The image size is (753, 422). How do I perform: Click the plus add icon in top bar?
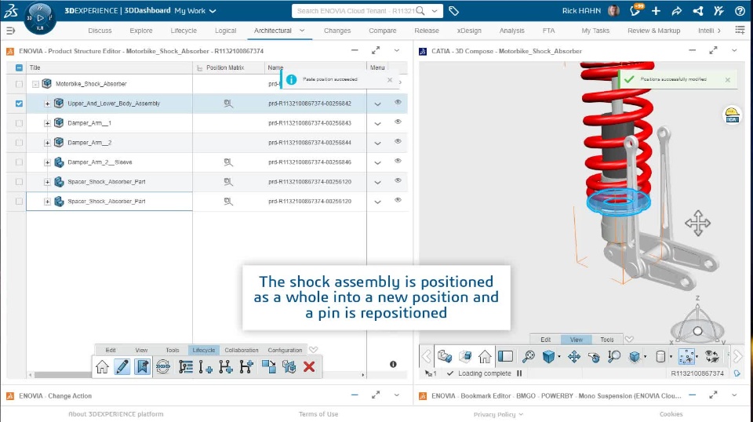656,11
